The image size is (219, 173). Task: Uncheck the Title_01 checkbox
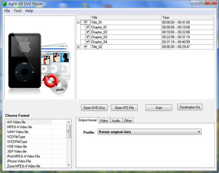pyautogui.click(x=86, y=22)
